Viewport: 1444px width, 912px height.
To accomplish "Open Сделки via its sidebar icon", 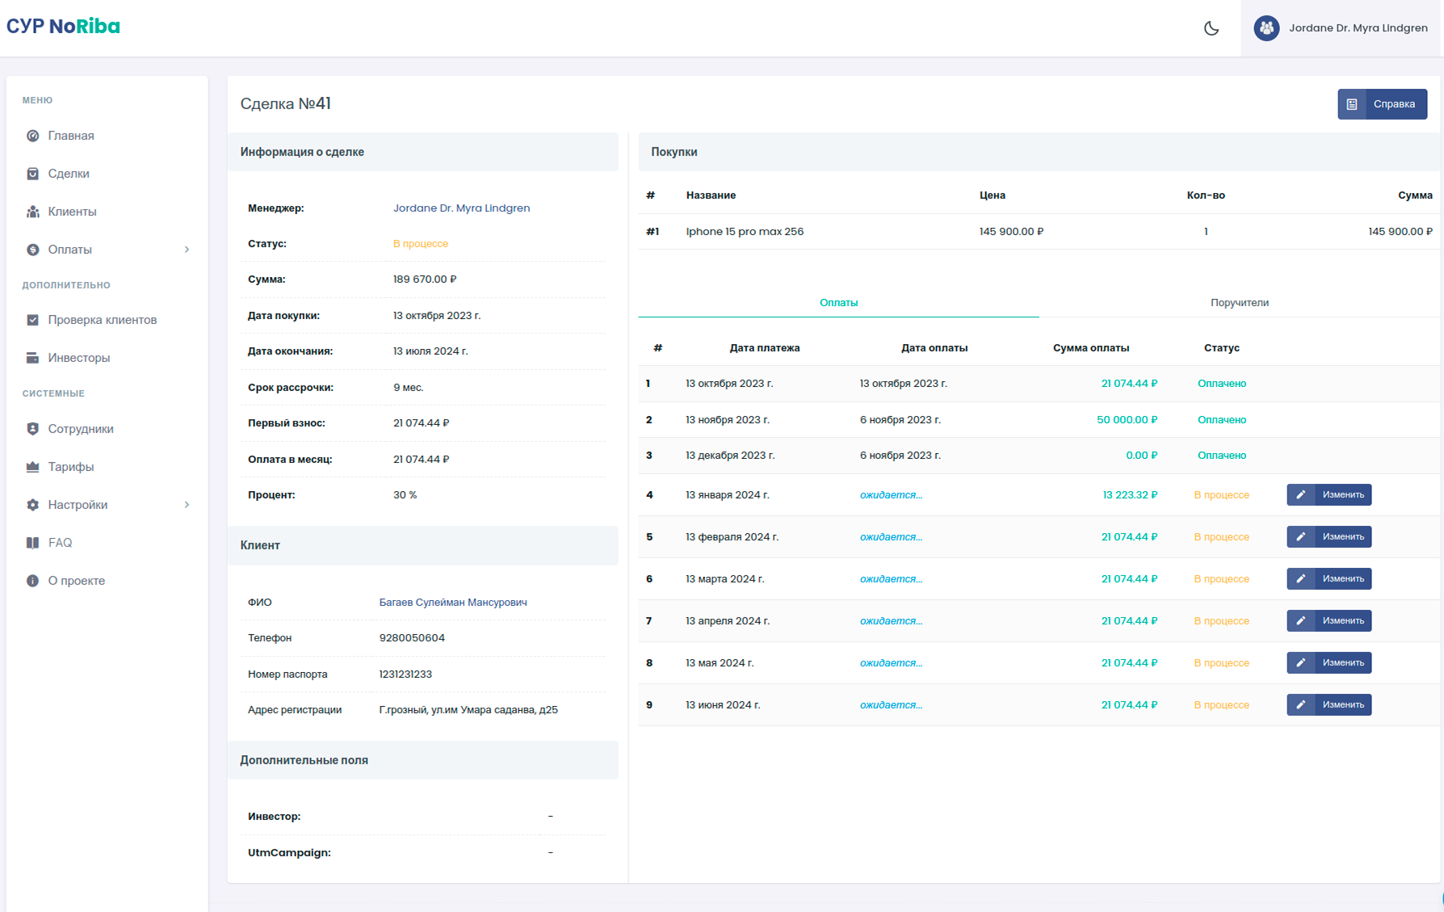I will pyautogui.click(x=33, y=174).
